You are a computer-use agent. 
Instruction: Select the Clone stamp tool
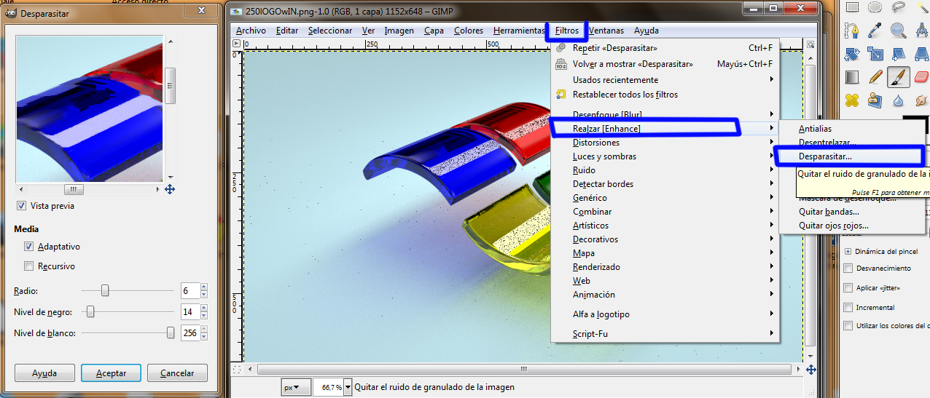pos(875,100)
